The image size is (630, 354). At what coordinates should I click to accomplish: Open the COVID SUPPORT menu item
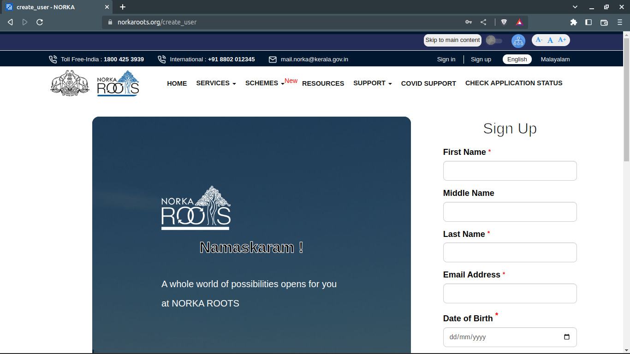(x=428, y=83)
